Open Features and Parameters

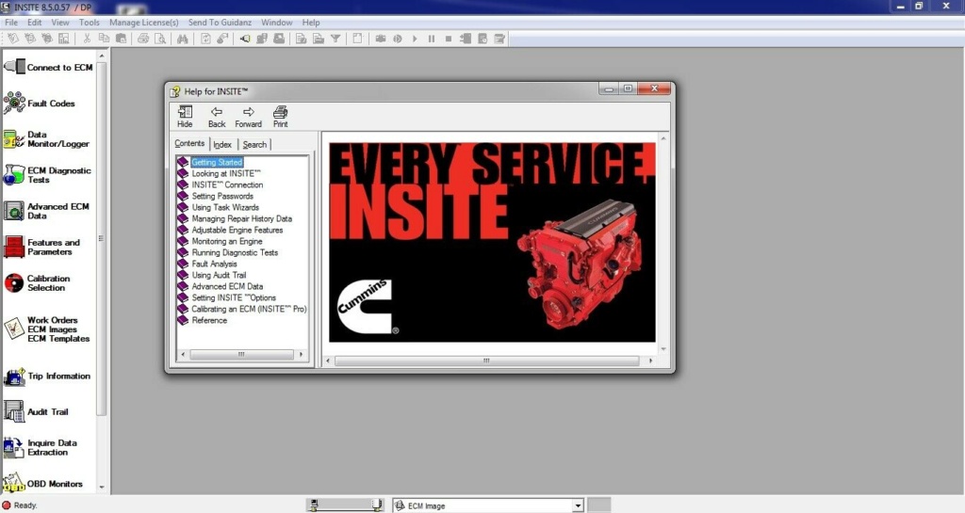point(41,247)
